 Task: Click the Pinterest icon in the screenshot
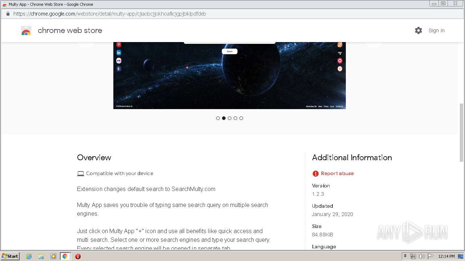pyautogui.click(x=118, y=45)
